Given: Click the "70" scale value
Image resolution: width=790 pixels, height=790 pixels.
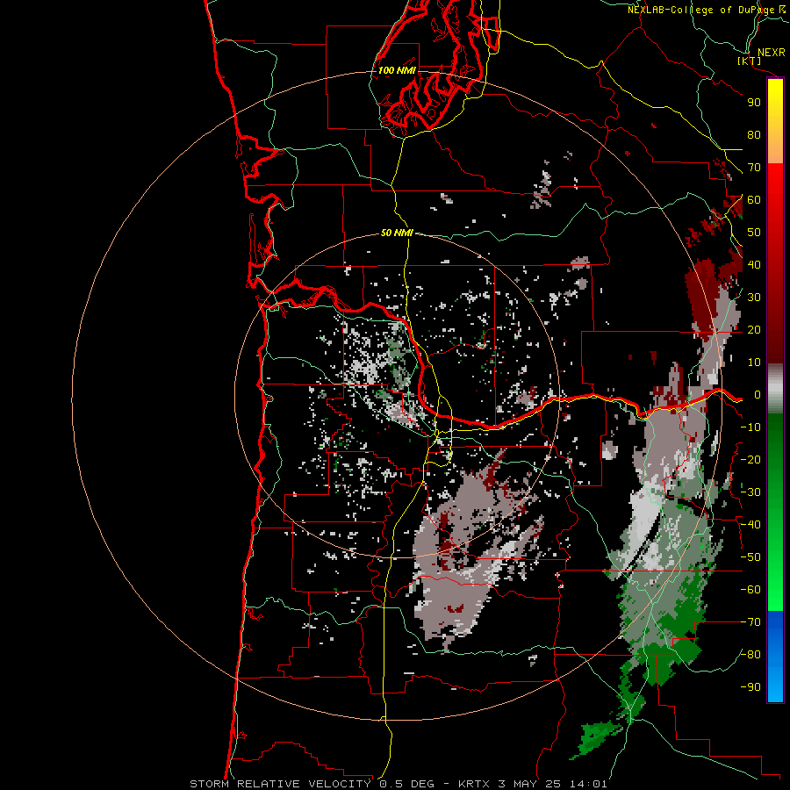Looking at the screenshot, I should pyautogui.click(x=754, y=168).
